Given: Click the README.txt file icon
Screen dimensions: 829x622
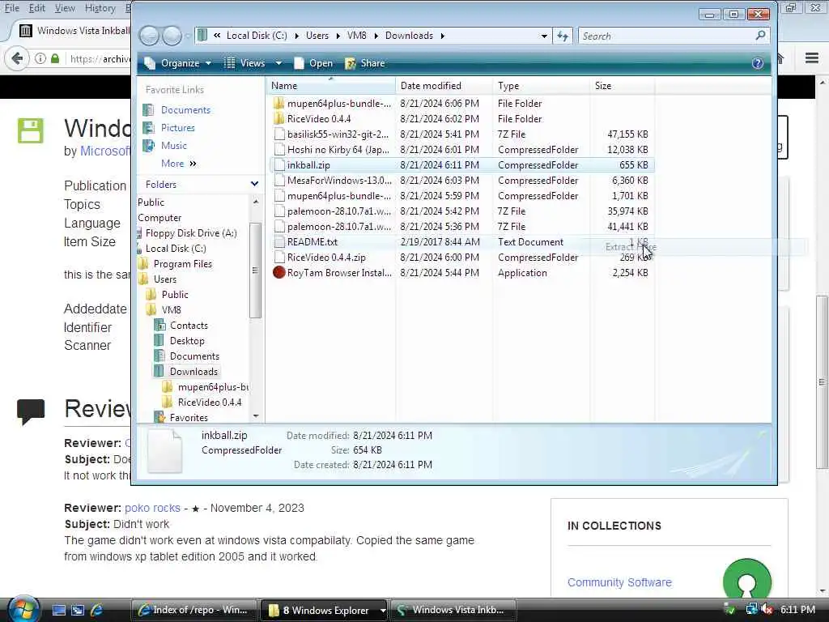Looking at the screenshot, I should (x=279, y=241).
